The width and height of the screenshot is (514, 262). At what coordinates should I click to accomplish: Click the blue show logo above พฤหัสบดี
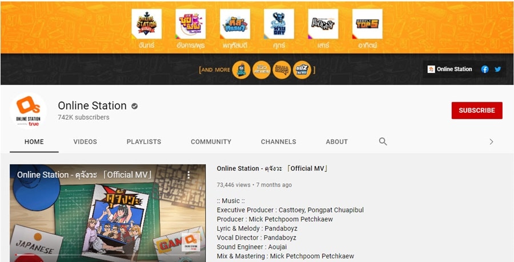coord(235,24)
